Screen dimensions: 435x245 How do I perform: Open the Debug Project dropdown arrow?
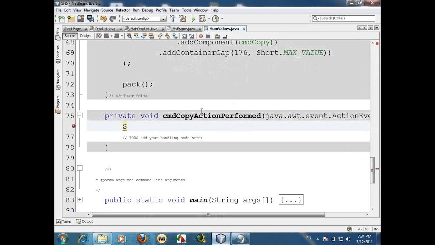(x=209, y=19)
